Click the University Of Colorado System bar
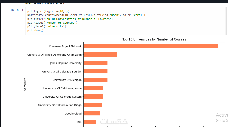 coord(93,96)
